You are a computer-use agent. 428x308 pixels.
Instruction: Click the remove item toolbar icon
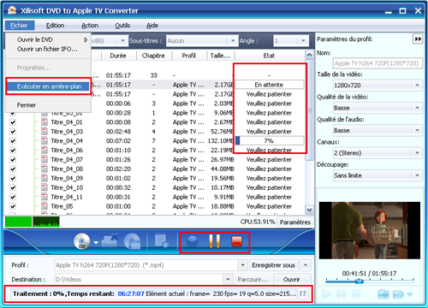[x=110, y=241]
